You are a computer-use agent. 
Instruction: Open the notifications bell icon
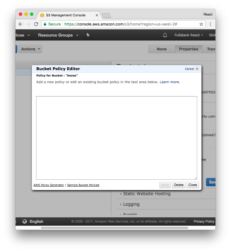[165, 35]
